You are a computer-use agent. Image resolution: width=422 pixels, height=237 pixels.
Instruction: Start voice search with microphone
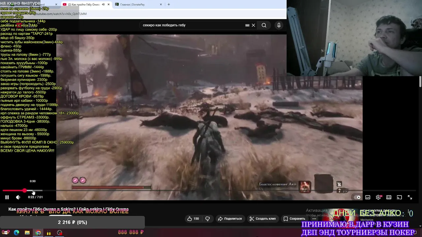pos(279,25)
